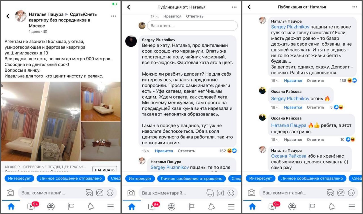Viewport: 363px width, 214px height.
Task: Like Наталья's reply that has 138 reactions
Action: pos(293,80)
